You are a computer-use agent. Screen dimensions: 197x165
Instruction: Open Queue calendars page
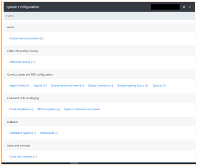(x=101, y=86)
